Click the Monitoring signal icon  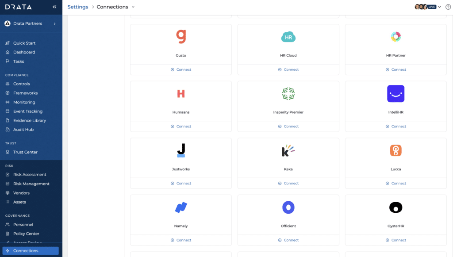[x=8, y=102]
